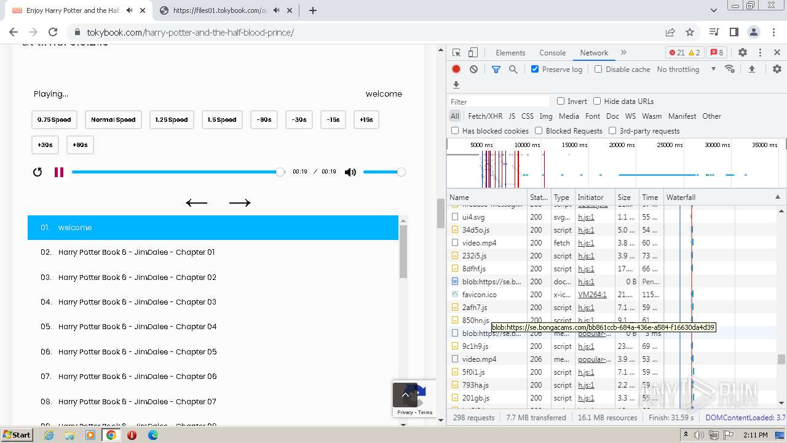Click the audio progress slider handle
This screenshot has height=443, width=787.
click(280, 172)
